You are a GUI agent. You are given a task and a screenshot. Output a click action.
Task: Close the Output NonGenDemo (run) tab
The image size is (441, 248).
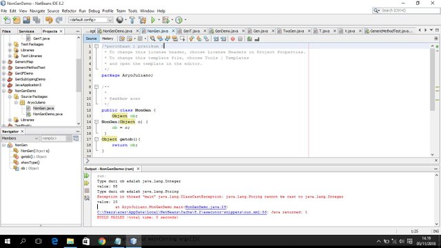tap(138, 169)
